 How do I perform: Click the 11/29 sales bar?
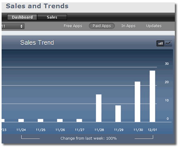118,114
